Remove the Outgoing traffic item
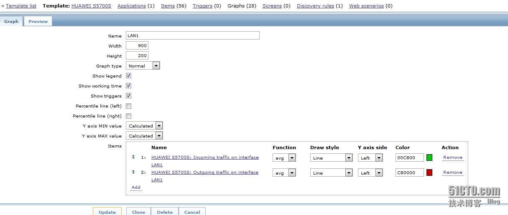 pyautogui.click(x=453, y=172)
